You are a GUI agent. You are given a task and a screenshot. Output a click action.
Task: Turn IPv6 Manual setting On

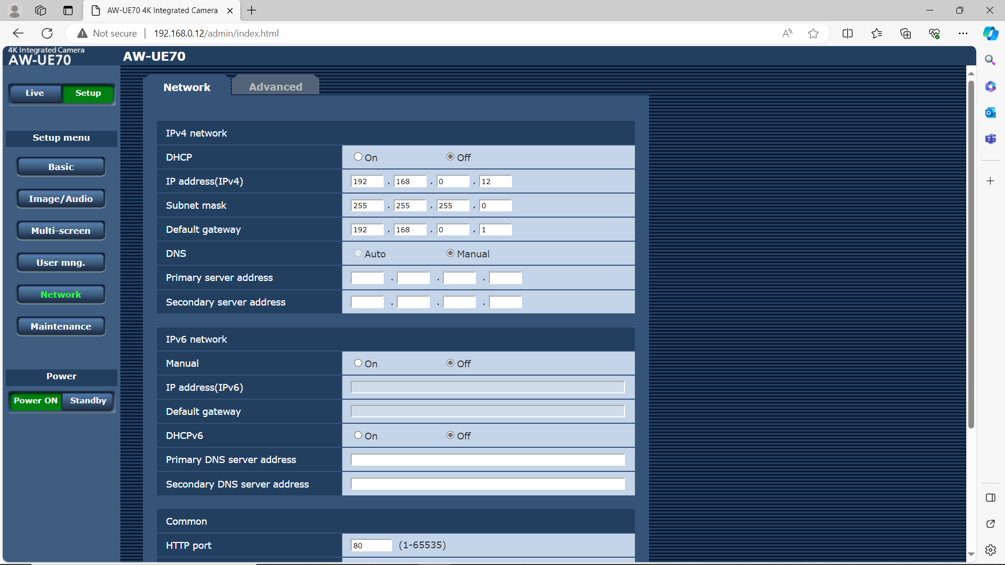358,363
